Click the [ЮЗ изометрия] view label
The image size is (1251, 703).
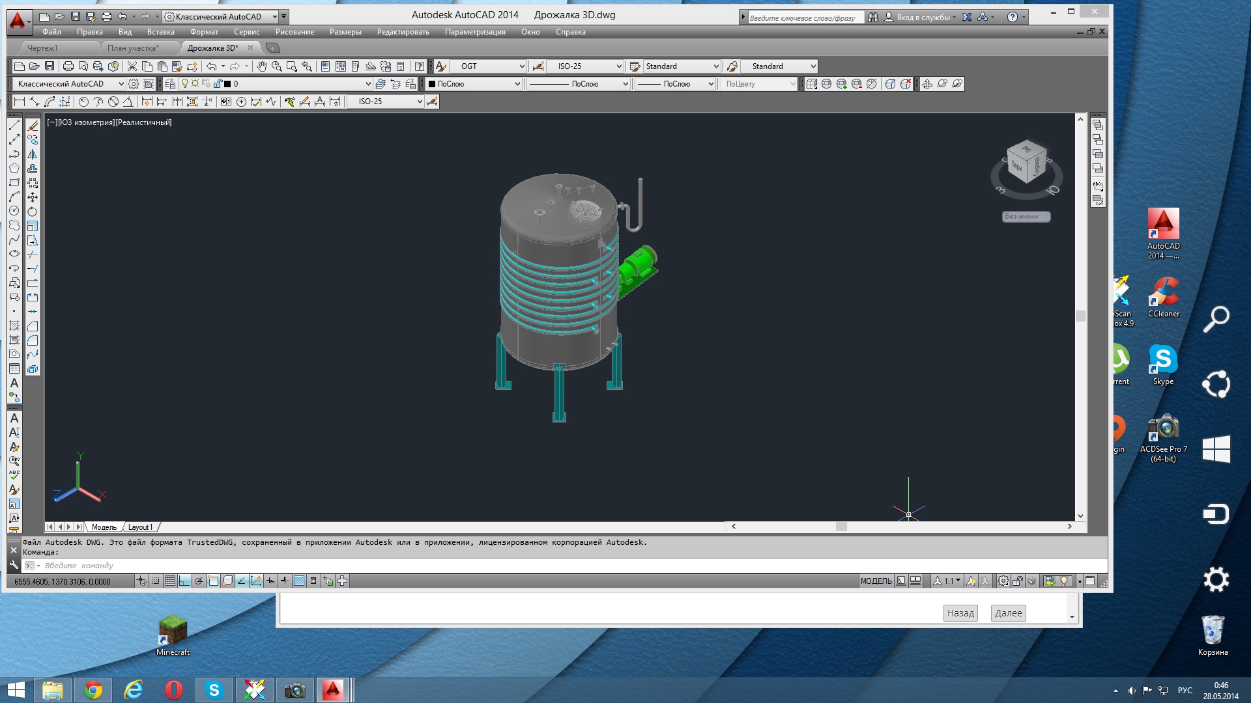click(x=87, y=122)
